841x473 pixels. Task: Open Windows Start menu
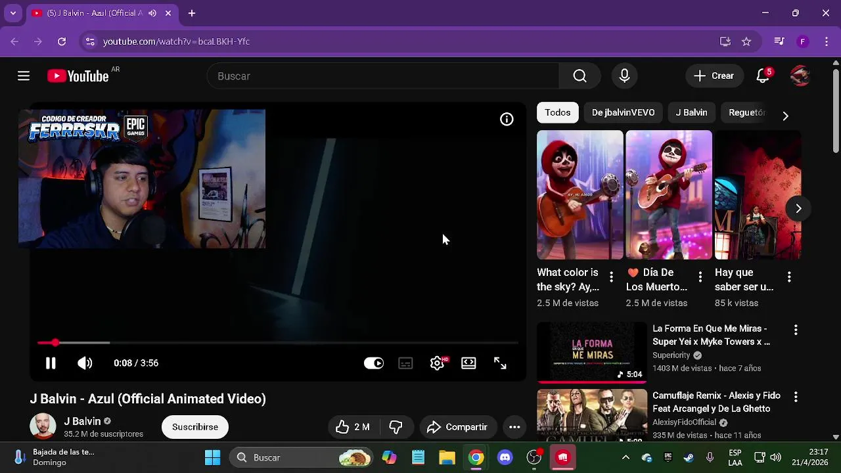[212, 457]
